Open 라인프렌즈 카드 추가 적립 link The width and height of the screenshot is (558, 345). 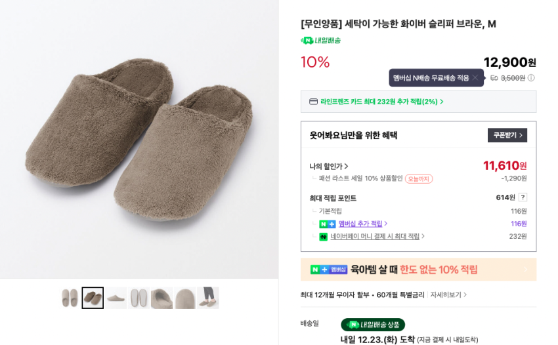pos(382,102)
